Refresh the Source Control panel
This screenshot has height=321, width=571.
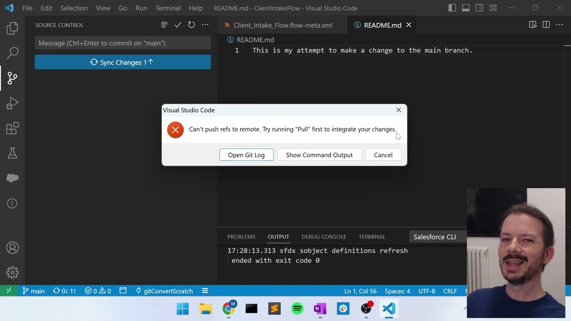click(x=191, y=25)
